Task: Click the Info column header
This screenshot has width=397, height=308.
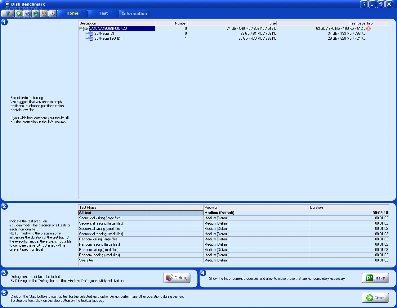Action: point(377,23)
